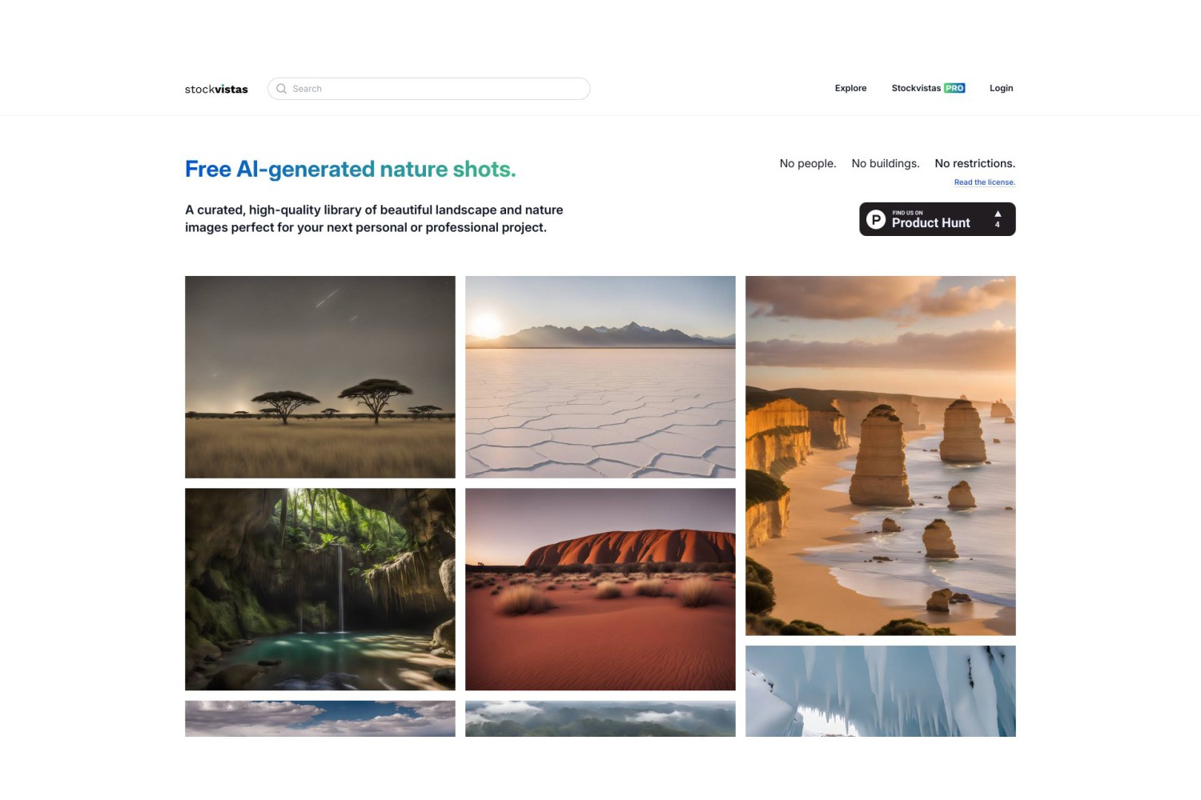Open the Read the license link
Viewport: 1201px width, 800px height.
984,182
